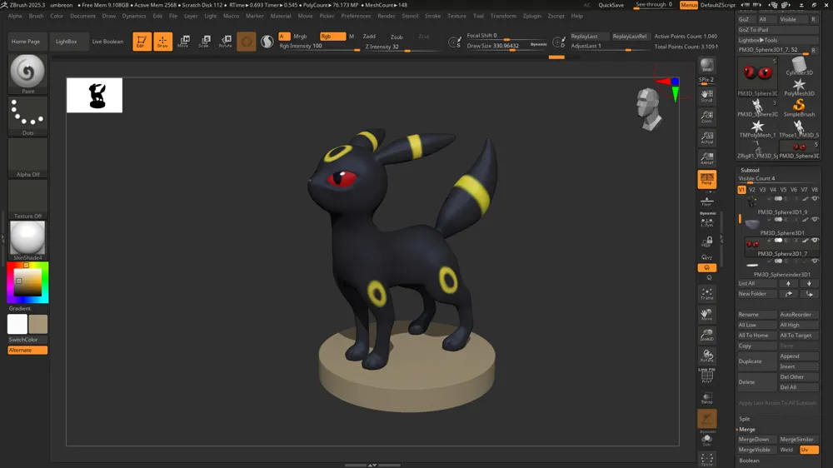Open the Alpha Off selector
833x468 pixels.
point(27,157)
